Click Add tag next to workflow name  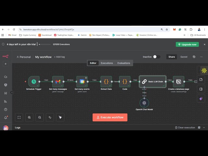(x=59, y=57)
